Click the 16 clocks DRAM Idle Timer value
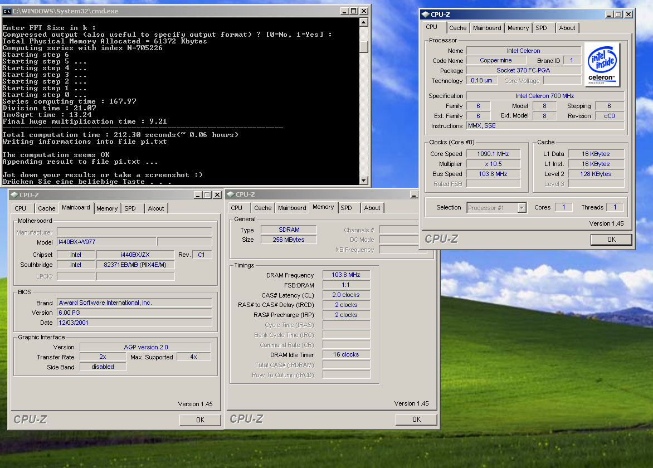This screenshot has width=653, height=468. 346,354
